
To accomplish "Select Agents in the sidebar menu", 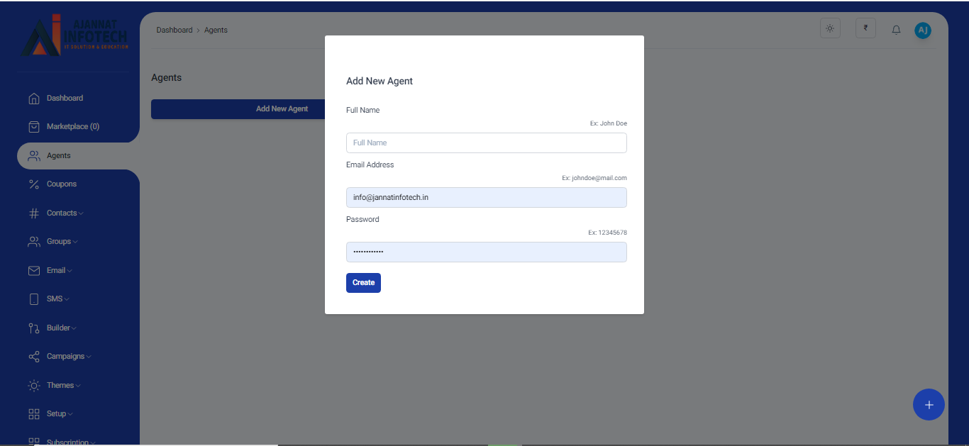I will point(59,156).
